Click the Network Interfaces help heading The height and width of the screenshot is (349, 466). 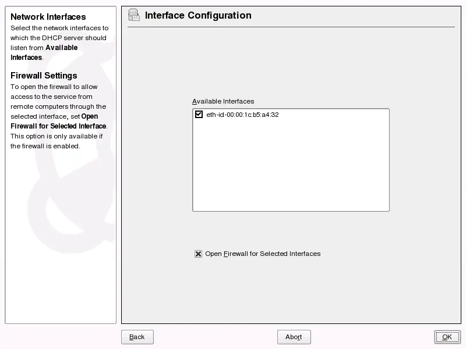[48, 16]
